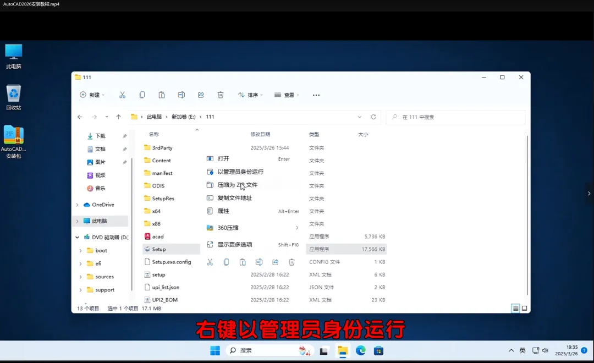Collapse DVD 驱动器 (D:) tree node
Screen dimensions: 594x363
tap(78, 237)
